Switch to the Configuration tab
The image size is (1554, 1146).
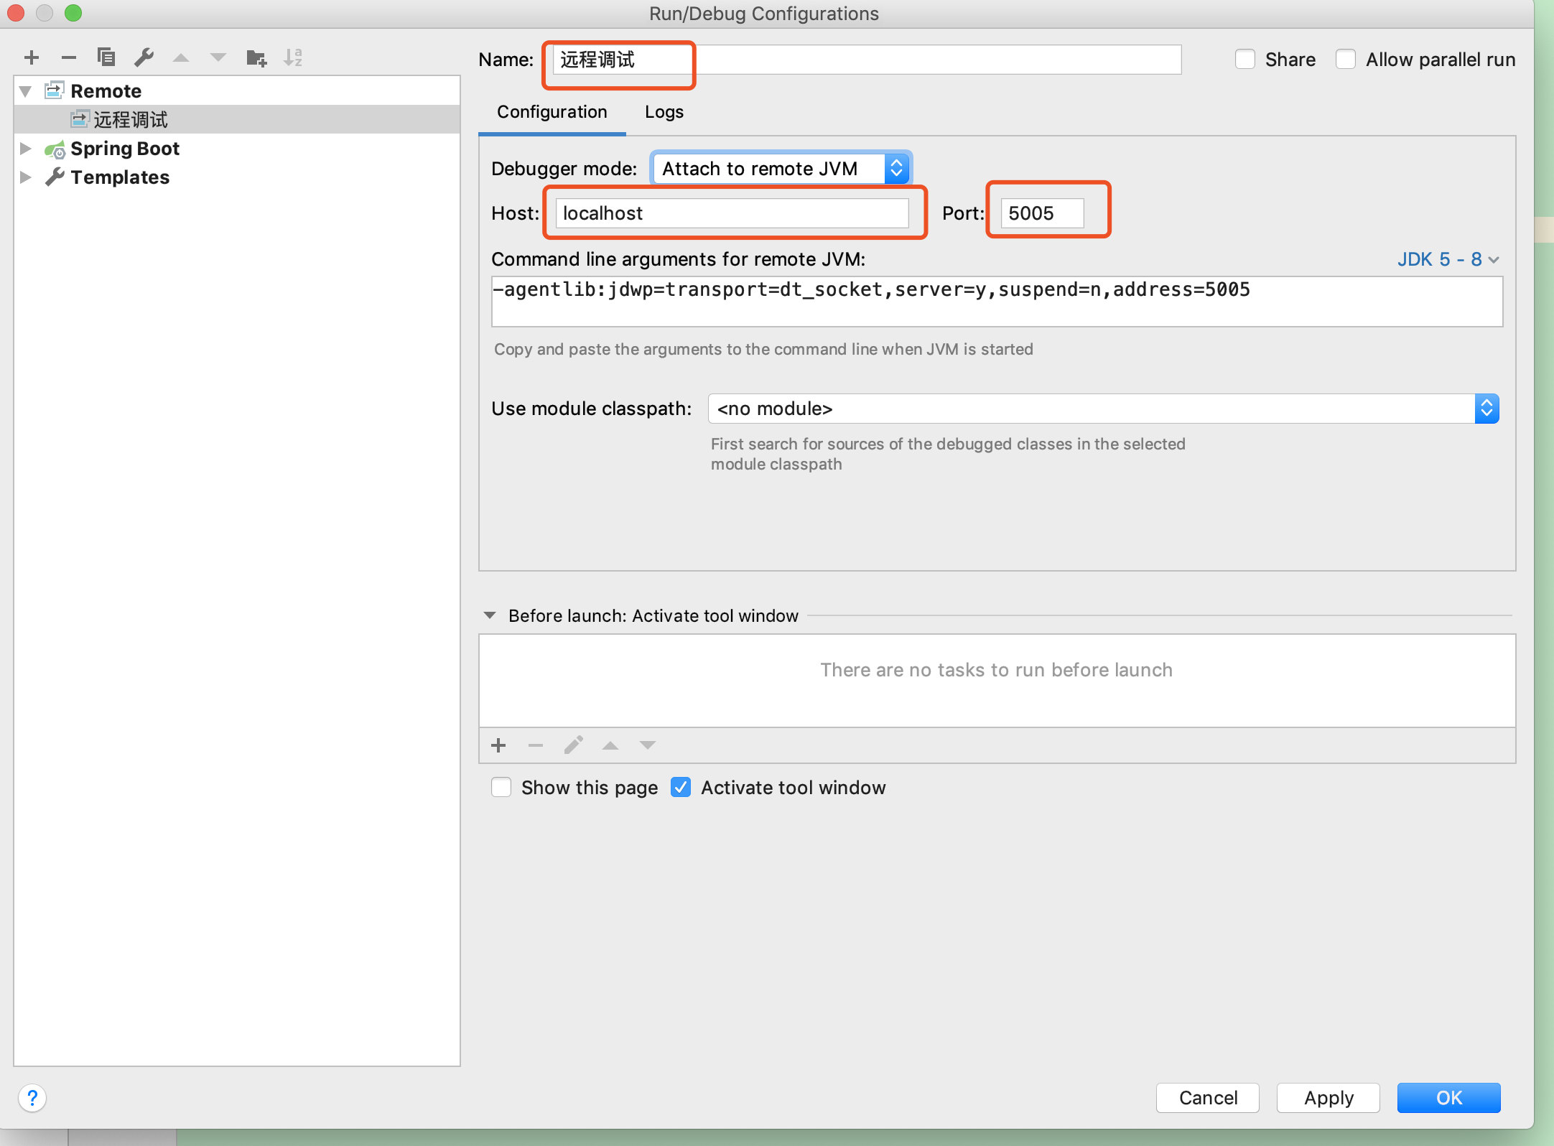coord(552,112)
